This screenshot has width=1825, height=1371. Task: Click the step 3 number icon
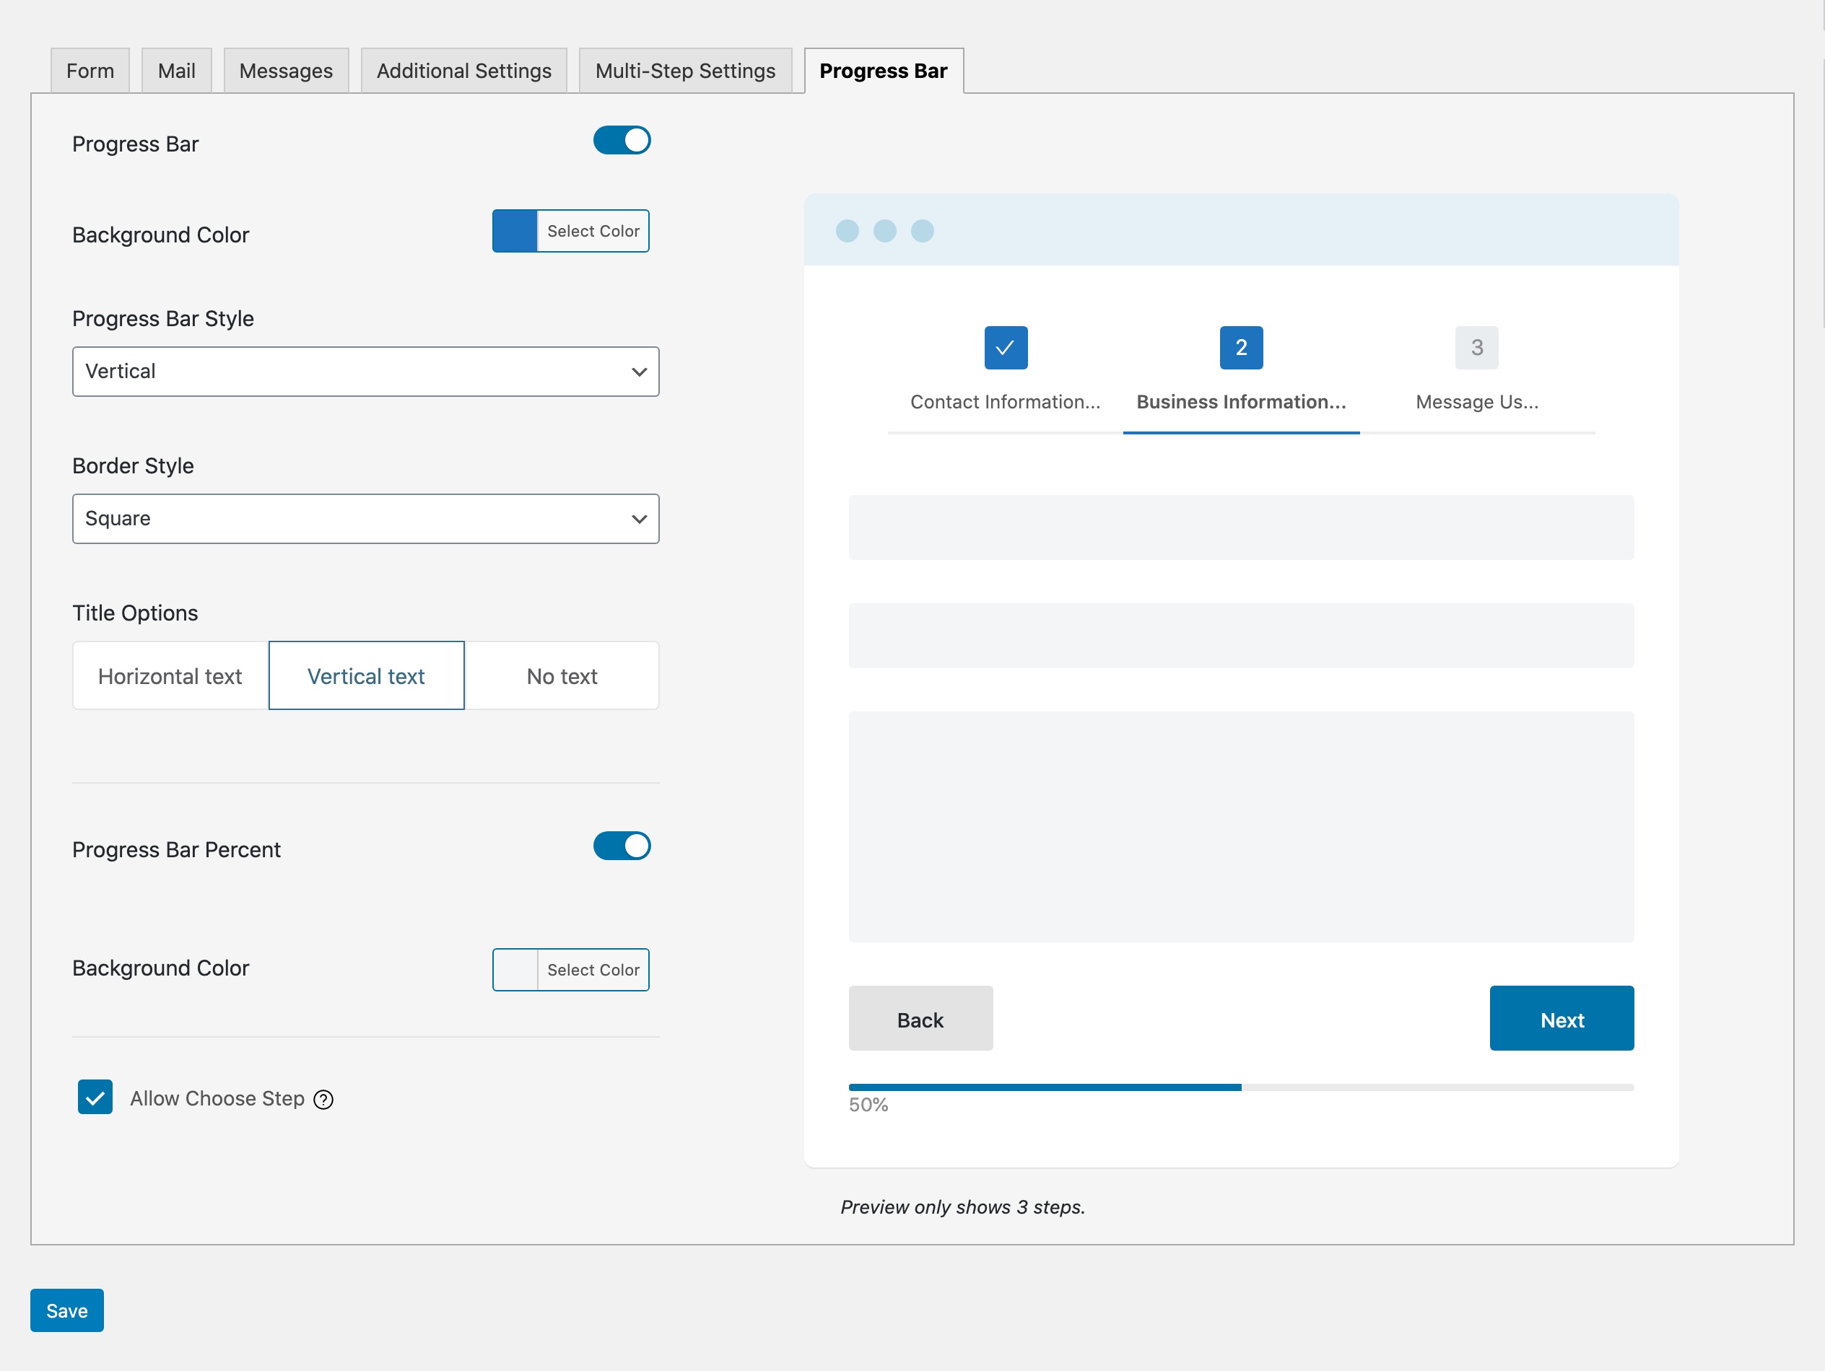(x=1475, y=347)
